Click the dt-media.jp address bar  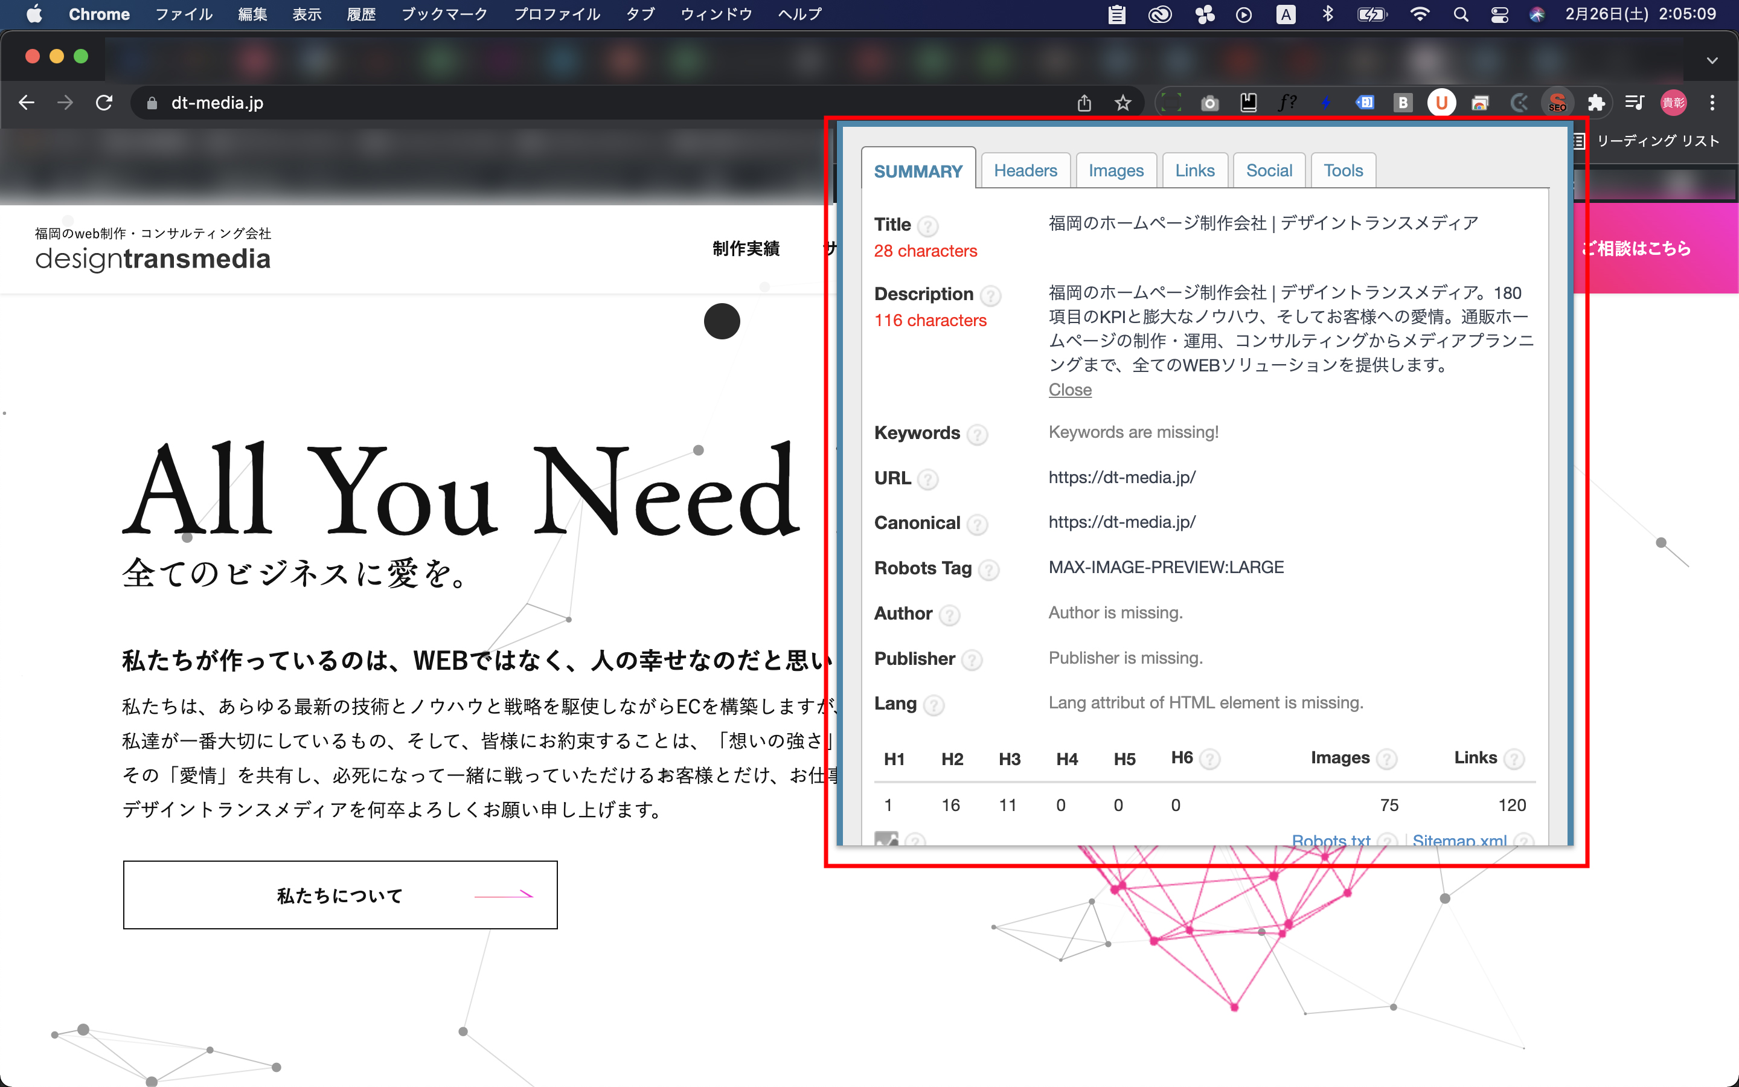click(x=217, y=103)
